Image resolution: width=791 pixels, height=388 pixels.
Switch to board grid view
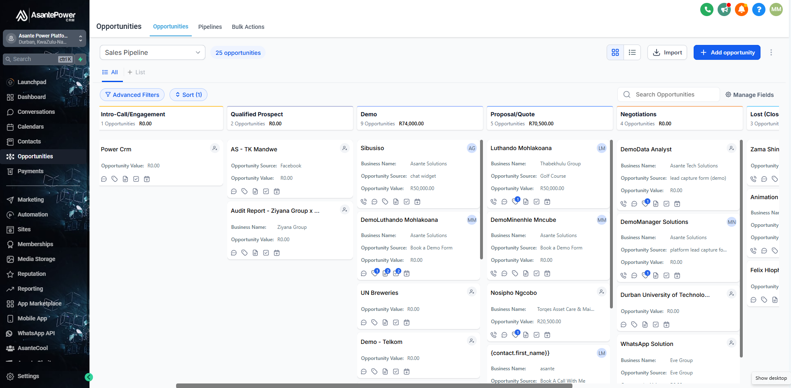615,52
